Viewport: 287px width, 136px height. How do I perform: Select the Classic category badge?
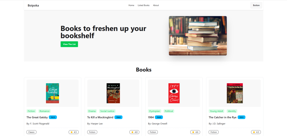[31, 132]
